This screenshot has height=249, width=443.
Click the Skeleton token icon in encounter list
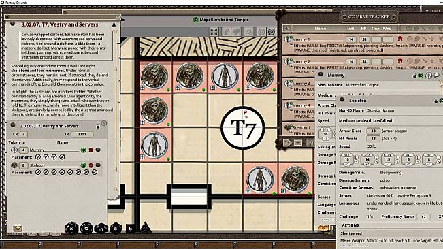[x=14, y=165]
